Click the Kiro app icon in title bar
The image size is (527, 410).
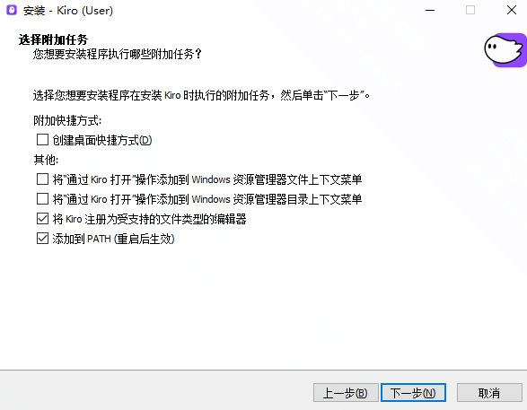click(x=12, y=10)
